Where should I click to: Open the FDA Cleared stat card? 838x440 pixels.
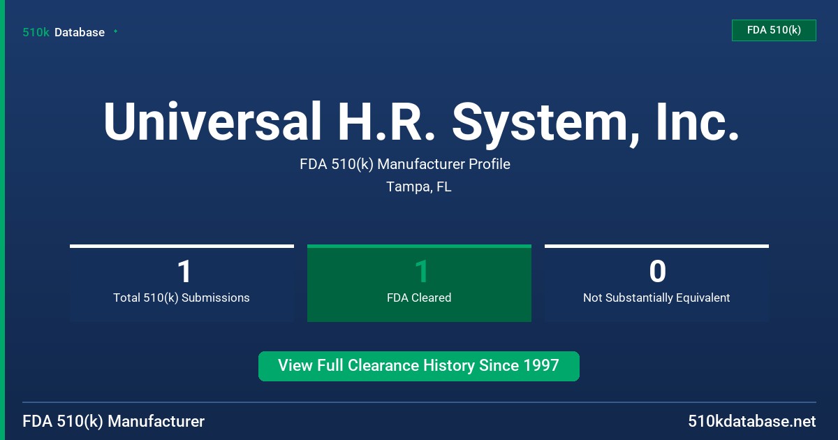pyautogui.click(x=419, y=283)
